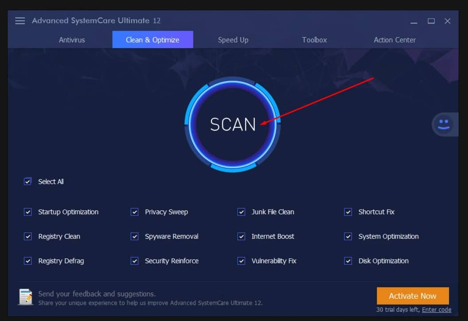Uncheck Junk File Clean option

[x=242, y=212]
